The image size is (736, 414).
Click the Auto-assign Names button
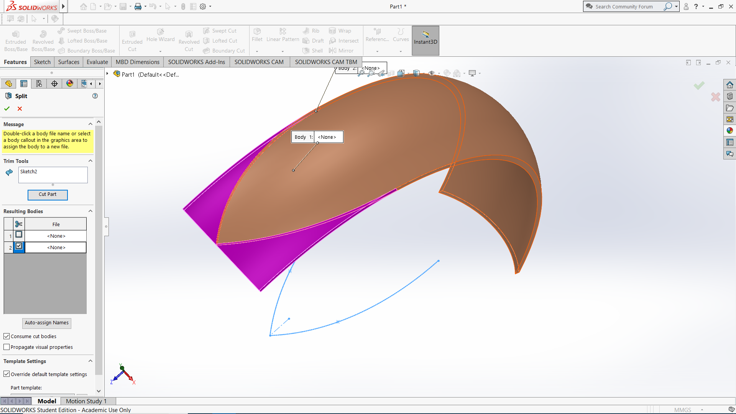tap(46, 323)
